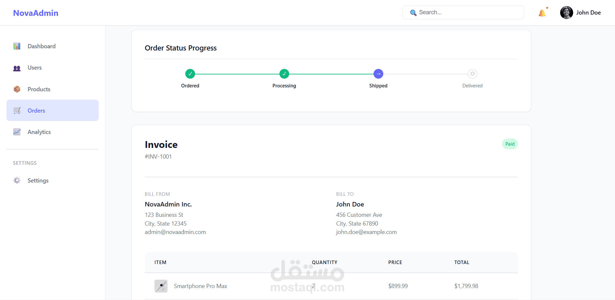Select the Ordered step checkmark
The height and width of the screenshot is (300, 615).
[x=190, y=74]
